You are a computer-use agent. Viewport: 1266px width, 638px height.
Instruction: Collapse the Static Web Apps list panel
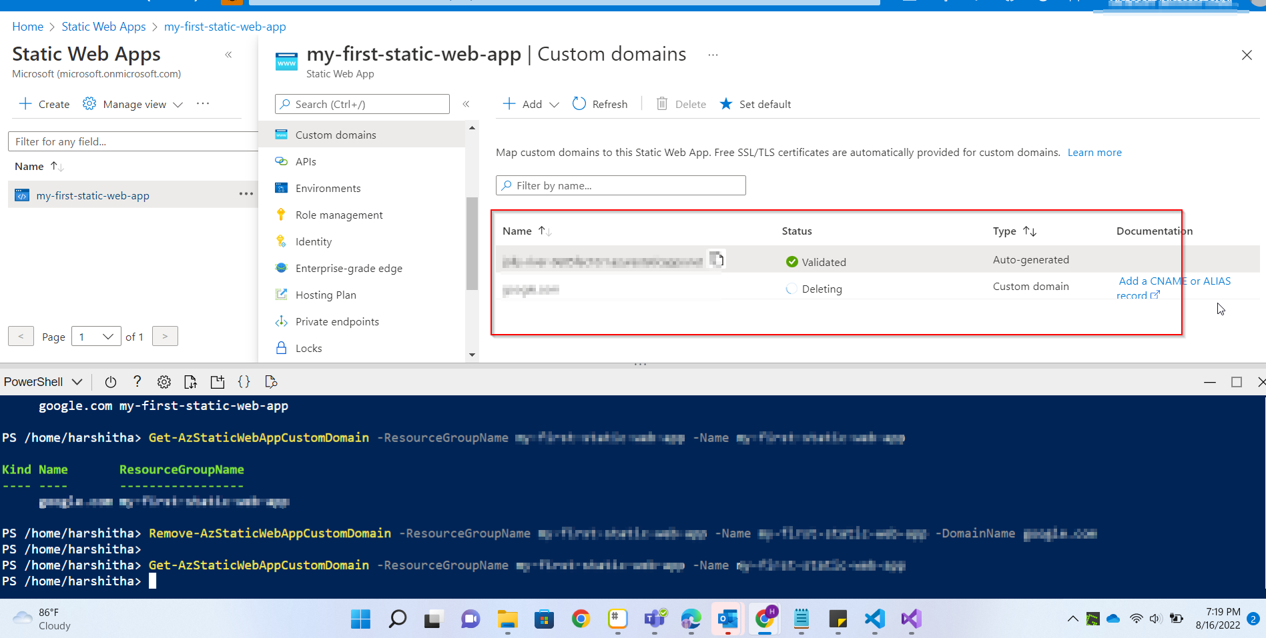pyautogui.click(x=228, y=55)
